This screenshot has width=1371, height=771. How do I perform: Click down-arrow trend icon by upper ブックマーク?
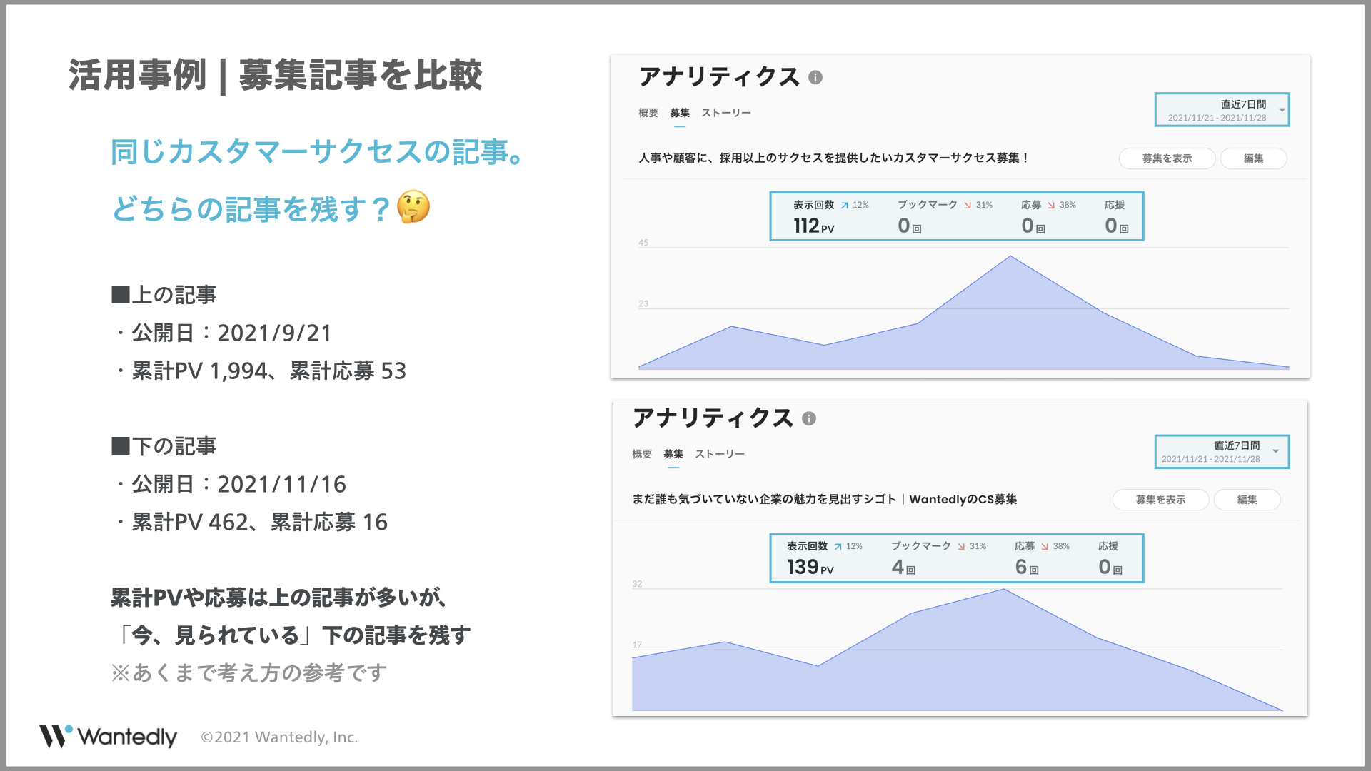(x=968, y=206)
